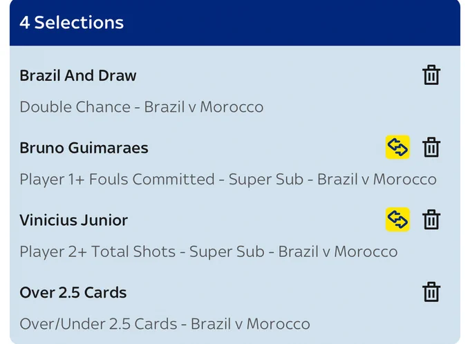Tap the 4 Selections header bar
The image size is (470, 344).
pos(235,23)
